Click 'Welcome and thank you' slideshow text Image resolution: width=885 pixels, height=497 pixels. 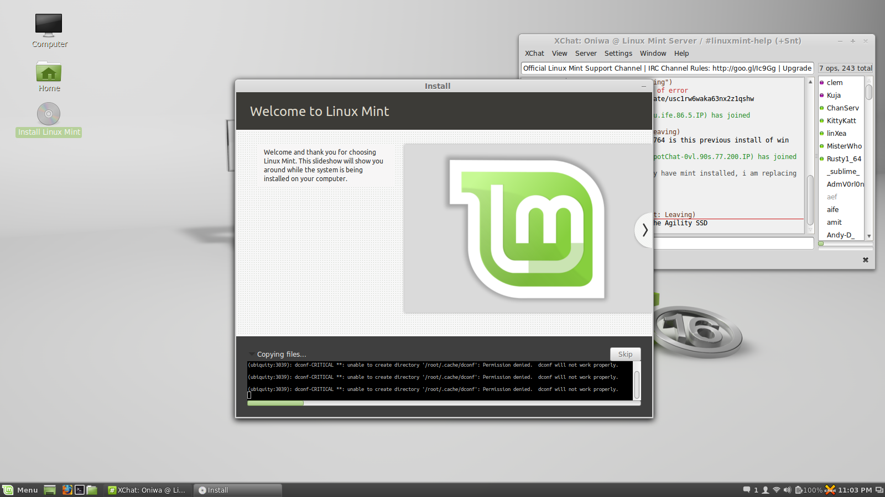324,166
